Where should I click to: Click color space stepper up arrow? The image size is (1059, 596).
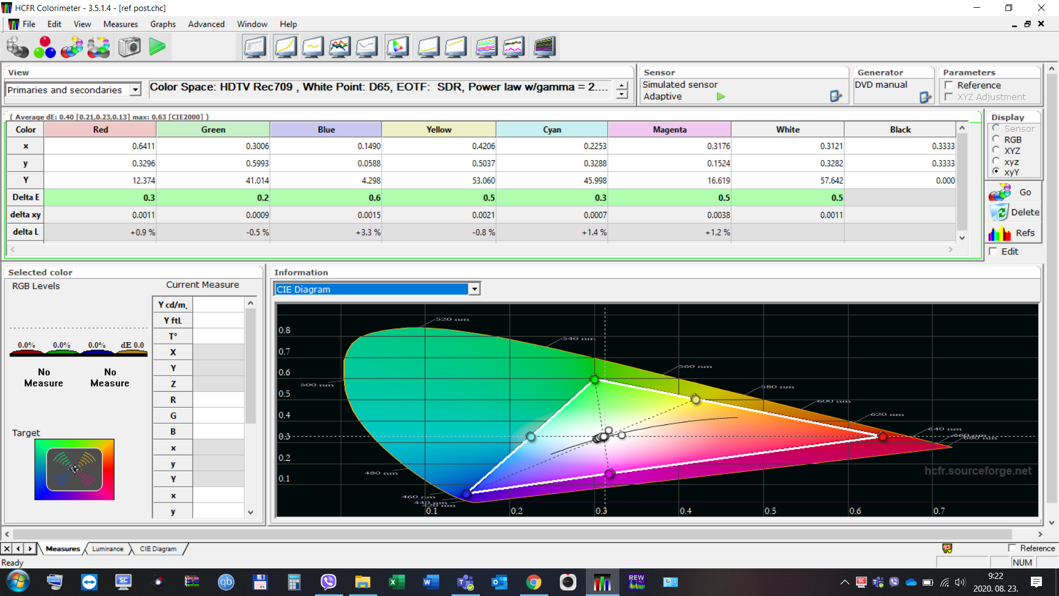point(622,86)
